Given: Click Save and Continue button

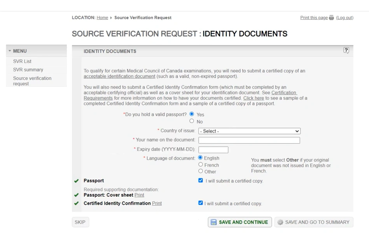Looking at the screenshot, I should (x=240, y=222).
